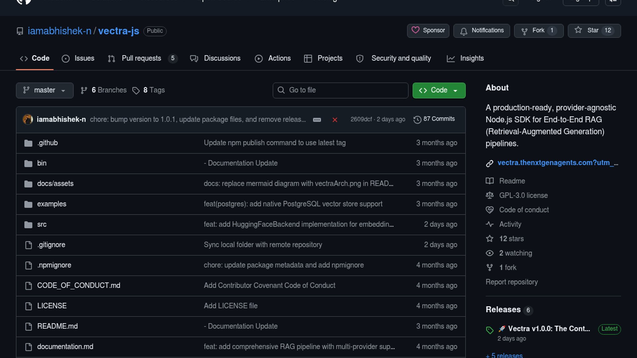Open the Pull requests tab
Image resolution: width=637 pixels, height=358 pixels.
point(141,58)
